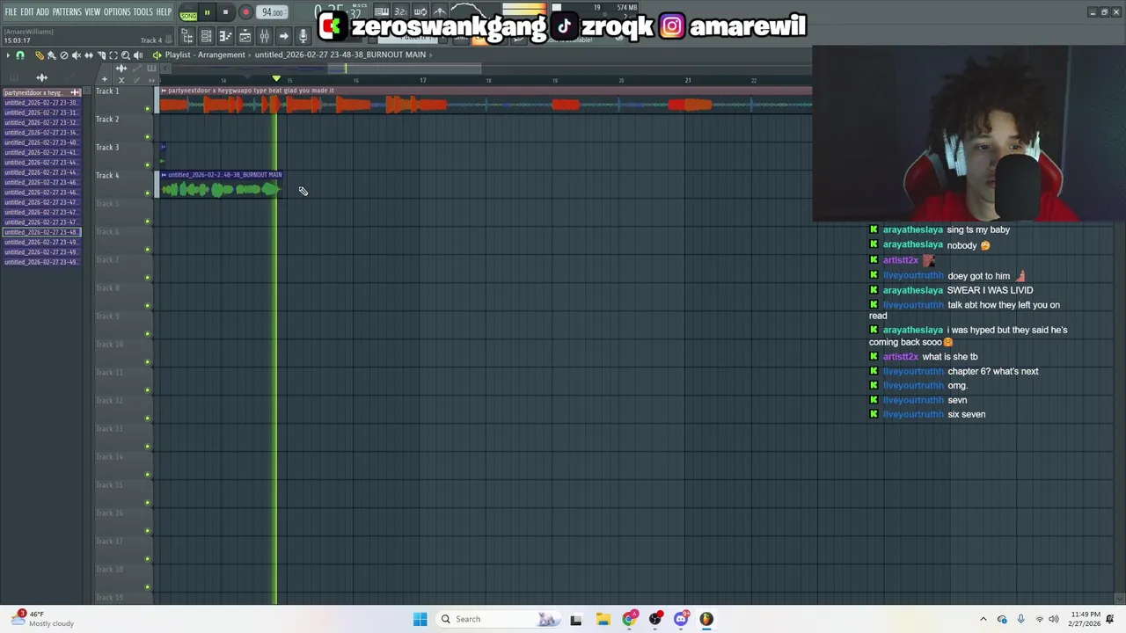Screen dimensions: 1126x633
Task: Select the untitled_2026-02-27 23-30 picker item
Action: point(40,103)
